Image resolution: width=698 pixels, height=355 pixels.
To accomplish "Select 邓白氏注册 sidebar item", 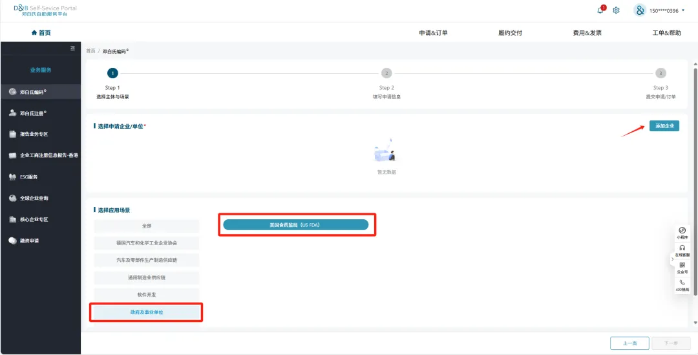I will (x=41, y=113).
